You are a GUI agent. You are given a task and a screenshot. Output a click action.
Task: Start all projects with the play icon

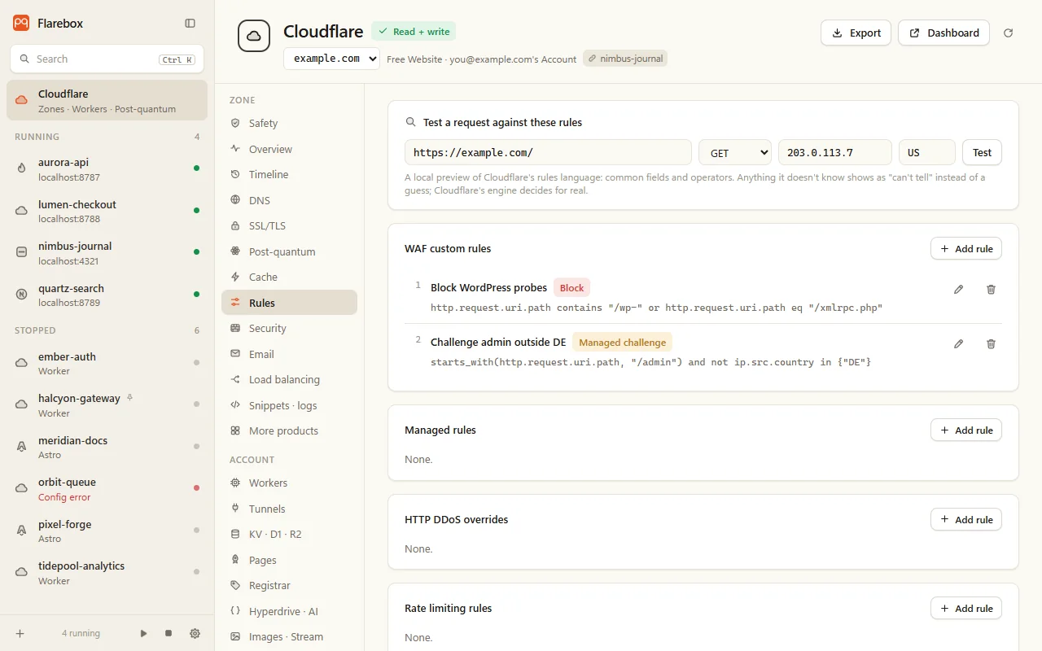(143, 633)
